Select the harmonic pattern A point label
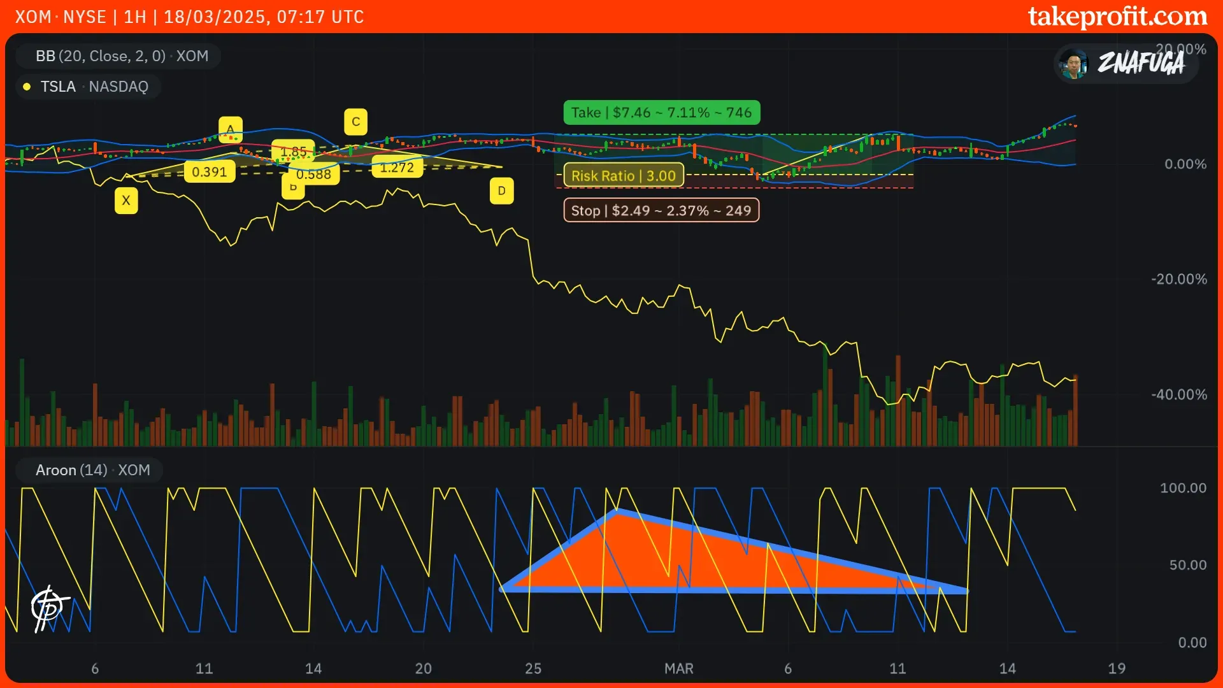Screen dimensions: 1223x688 [x=230, y=129]
